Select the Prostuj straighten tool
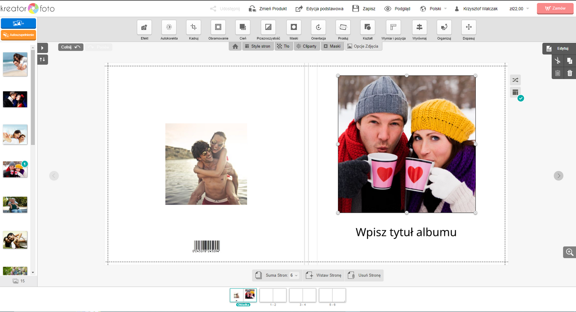 (x=343, y=27)
